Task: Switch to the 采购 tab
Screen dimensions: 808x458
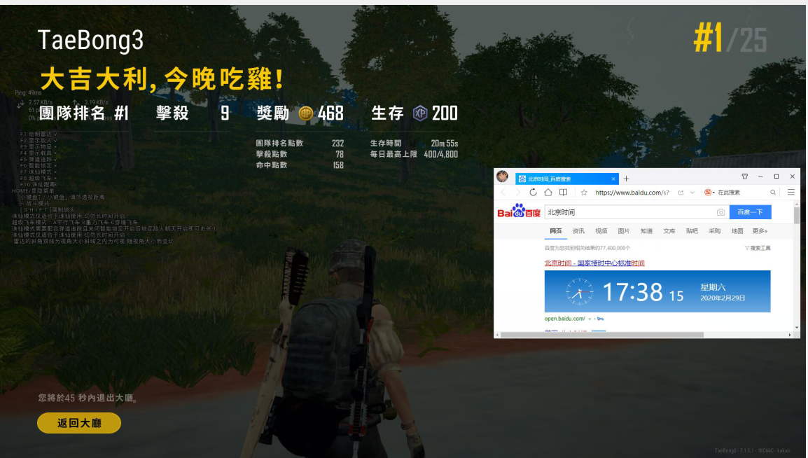Action: coord(714,231)
